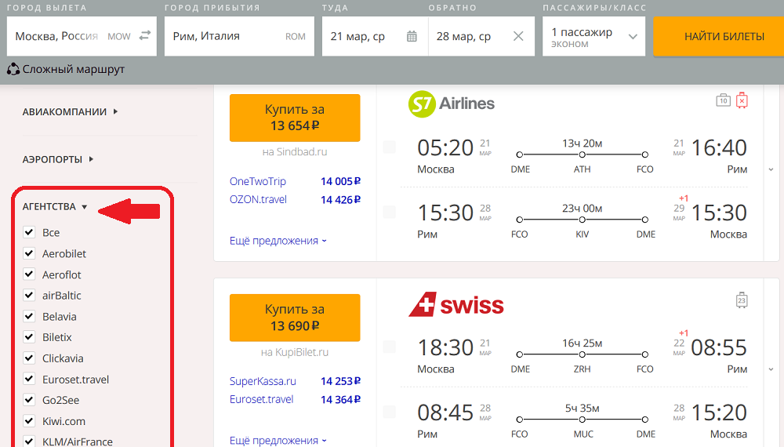The height and width of the screenshot is (447, 784).
Task: Click hand luggage icon on S7 ticket
Action: pos(723,100)
